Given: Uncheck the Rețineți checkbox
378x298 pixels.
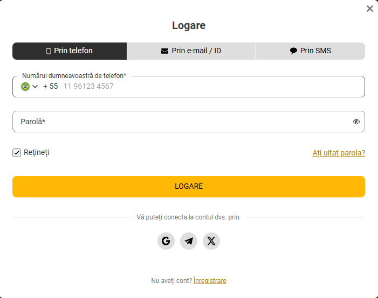Looking at the screenshot, I should tap(17, 153).
